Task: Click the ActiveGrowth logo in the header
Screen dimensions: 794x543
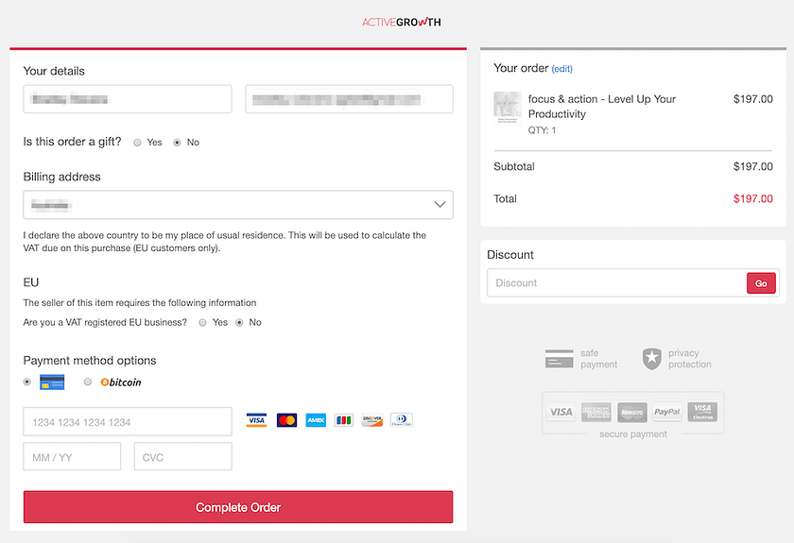Action: pos(401,22)
